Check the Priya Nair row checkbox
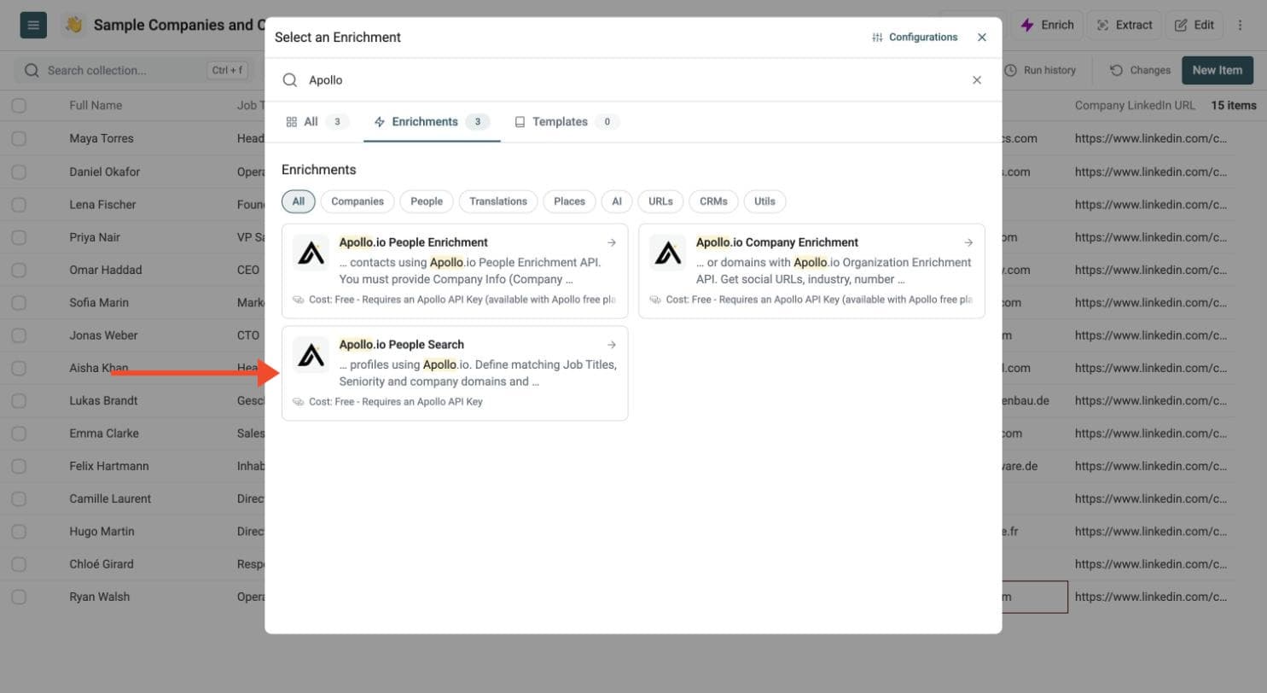1267x693 pixels. (19, 237)
